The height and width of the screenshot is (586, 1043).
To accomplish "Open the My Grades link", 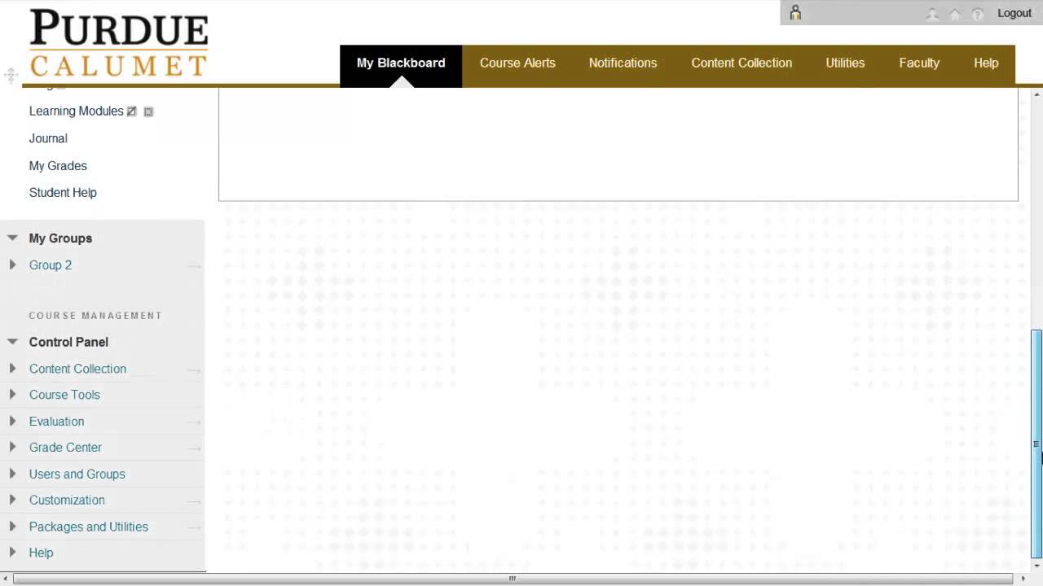I will pyautogui.click(x=58, y=165).
